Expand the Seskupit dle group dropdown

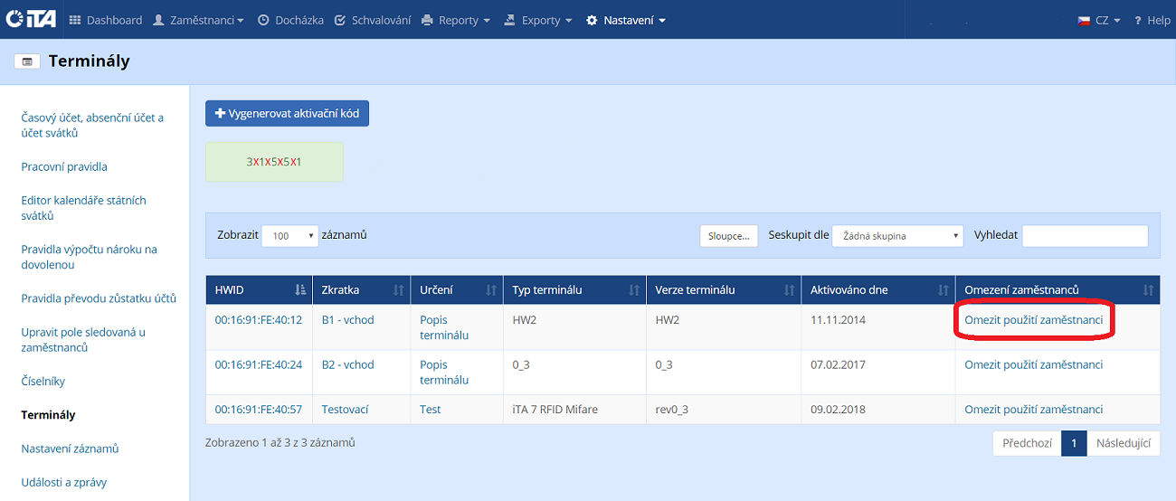(897, 236)
